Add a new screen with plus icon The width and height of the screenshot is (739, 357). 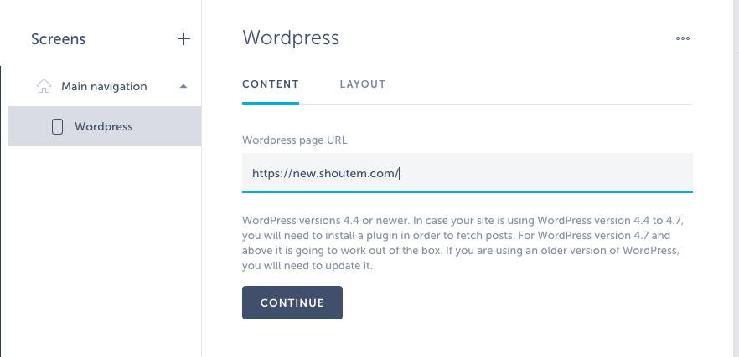click(183, 39)
